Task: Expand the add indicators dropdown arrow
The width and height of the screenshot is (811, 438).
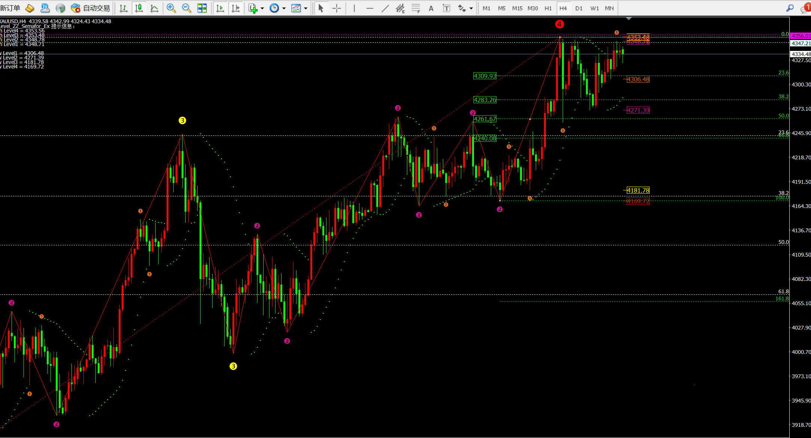Action: point(262,8)
